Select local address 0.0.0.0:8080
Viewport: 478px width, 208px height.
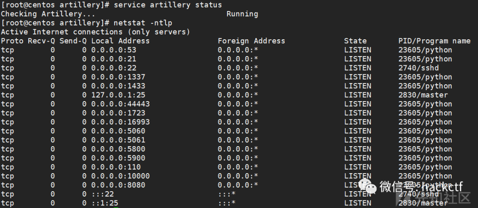coord(118,185)
